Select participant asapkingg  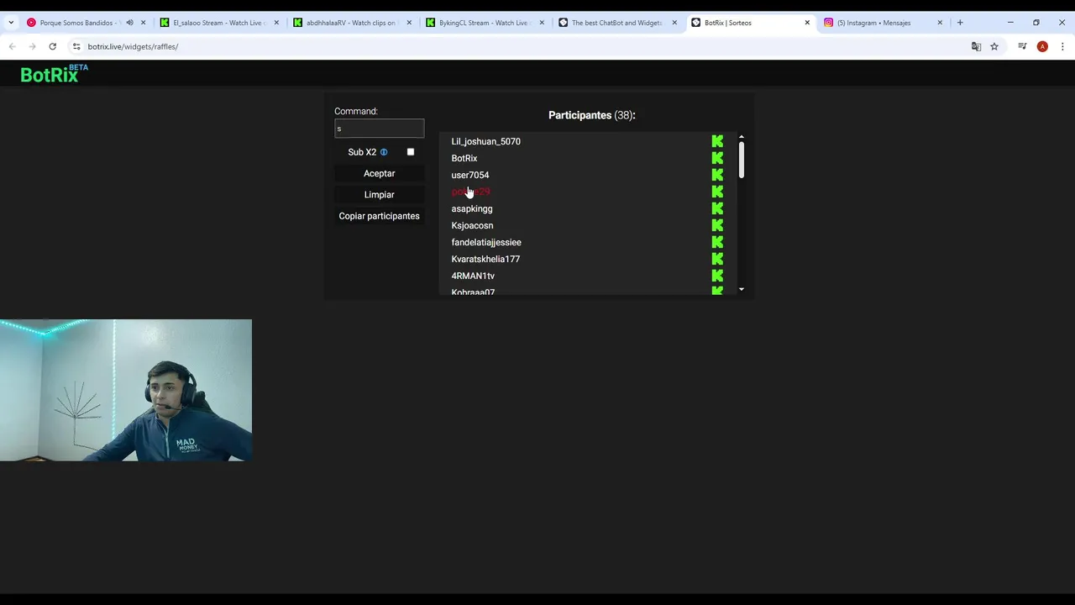(x=471, y=208)
